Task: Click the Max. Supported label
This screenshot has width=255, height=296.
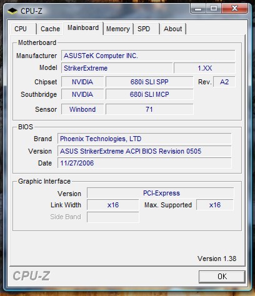Action: (x=168, y=205)
